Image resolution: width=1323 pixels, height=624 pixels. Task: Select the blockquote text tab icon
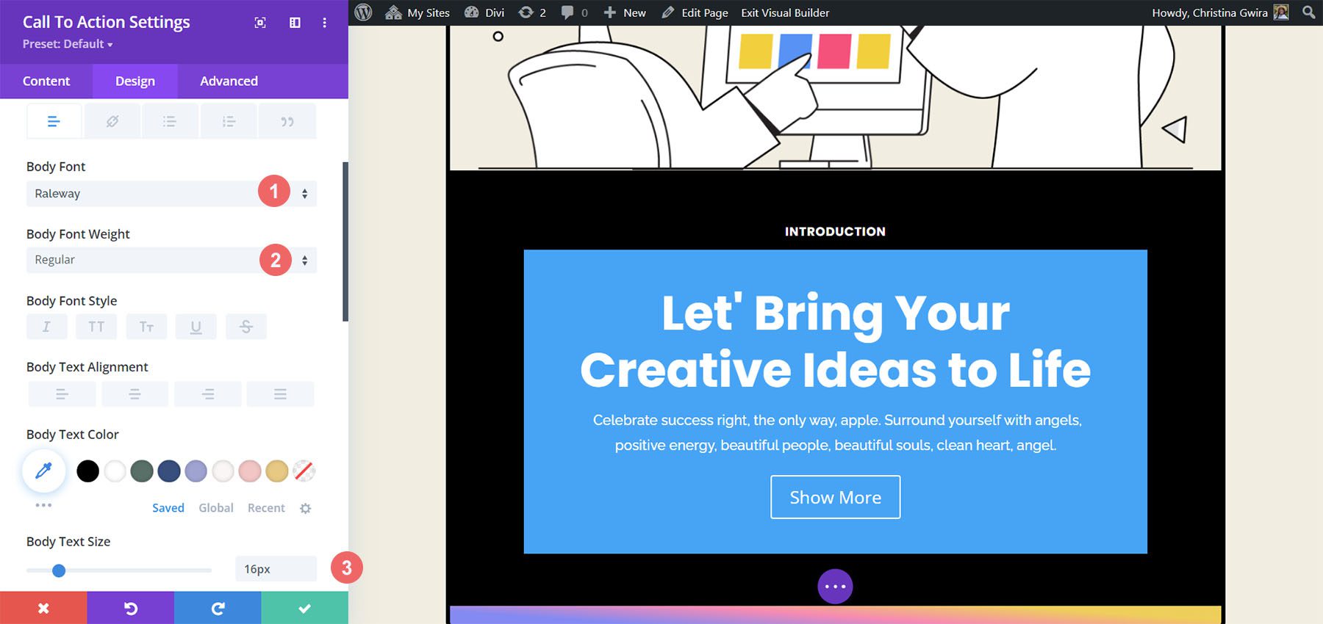287,121
